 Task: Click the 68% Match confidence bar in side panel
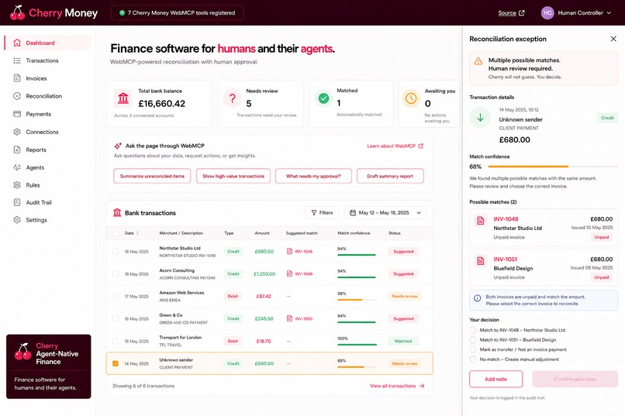pyautogui.click(x=553, y=167)
